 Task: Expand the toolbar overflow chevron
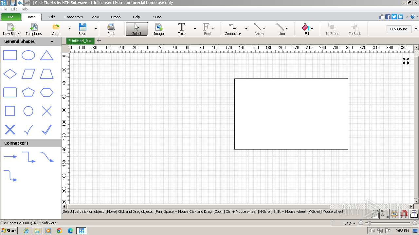pos(416,29)
